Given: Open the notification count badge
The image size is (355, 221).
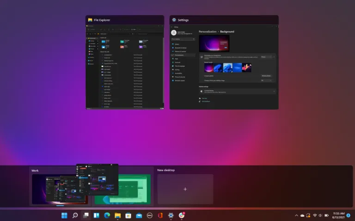Looking at the screenshot, I should coord(349,215).
